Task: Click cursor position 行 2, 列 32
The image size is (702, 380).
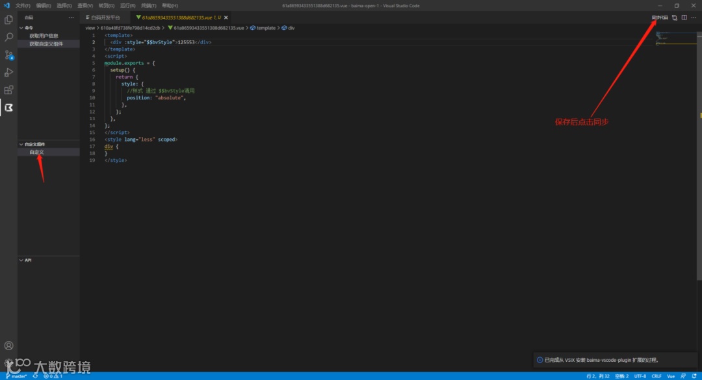Action: pyautogui.click(x=598, y=376)
